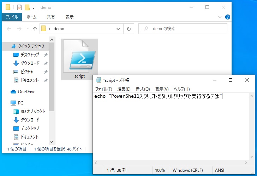This screenshot has height=176, width=257.
Task: Click the 1 行、38 列 status text
Action: point(116,170)
